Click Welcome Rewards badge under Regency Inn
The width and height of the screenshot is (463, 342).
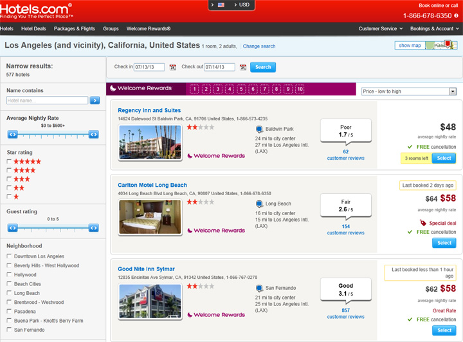click(x=216, y=156)
